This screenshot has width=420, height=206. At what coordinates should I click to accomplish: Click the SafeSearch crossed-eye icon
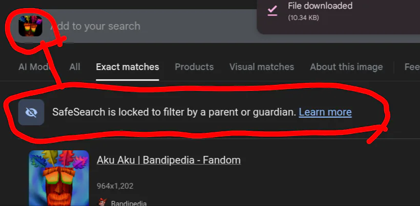[x=31, y=112]
